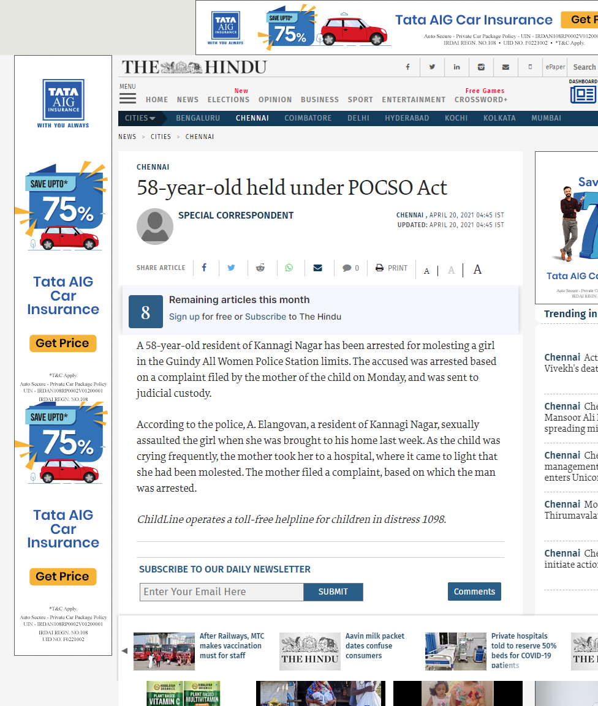Open the SPORT menu item
Viewport: 598px width, 706px height.
pyautogui.click(x=360, y=100)
